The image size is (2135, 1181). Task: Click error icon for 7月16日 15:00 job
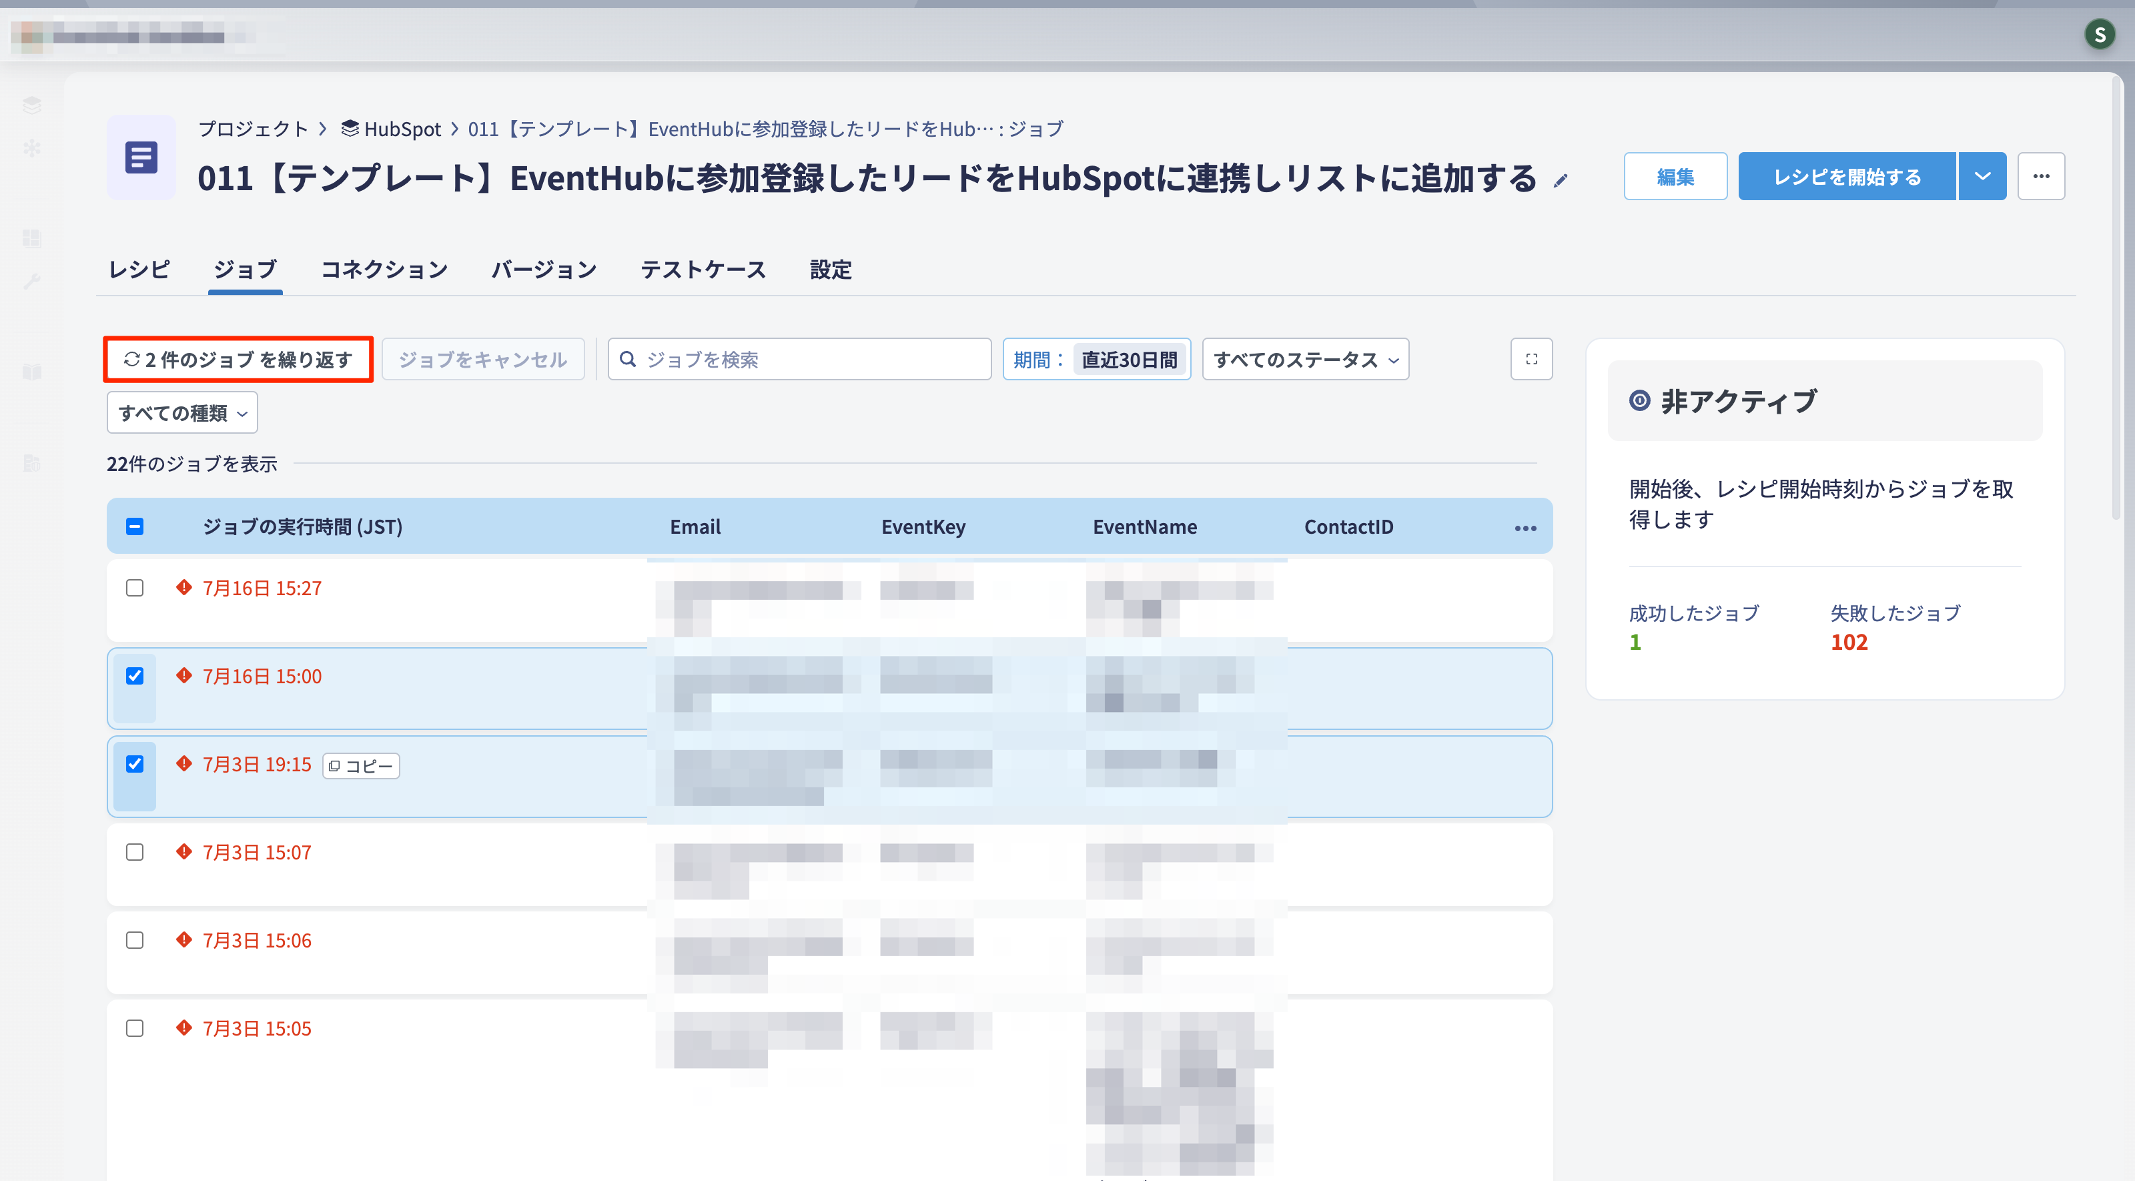[184, 675]
